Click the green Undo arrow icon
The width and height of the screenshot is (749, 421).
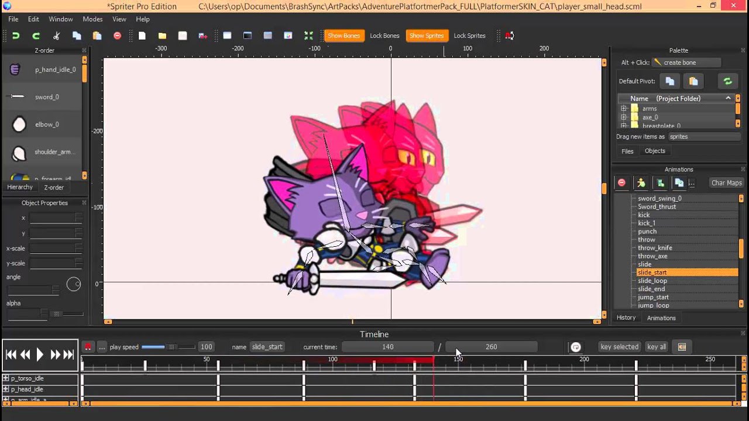point(16,36)
